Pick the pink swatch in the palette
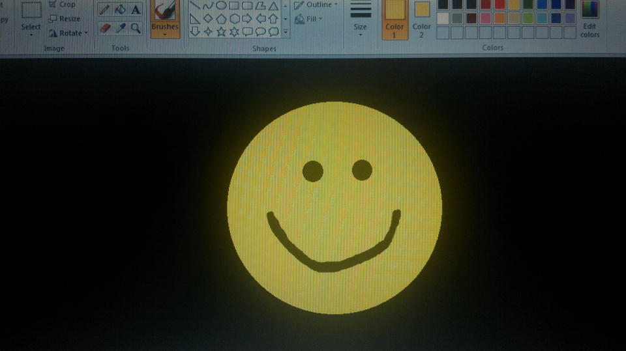 pos(485,18)
